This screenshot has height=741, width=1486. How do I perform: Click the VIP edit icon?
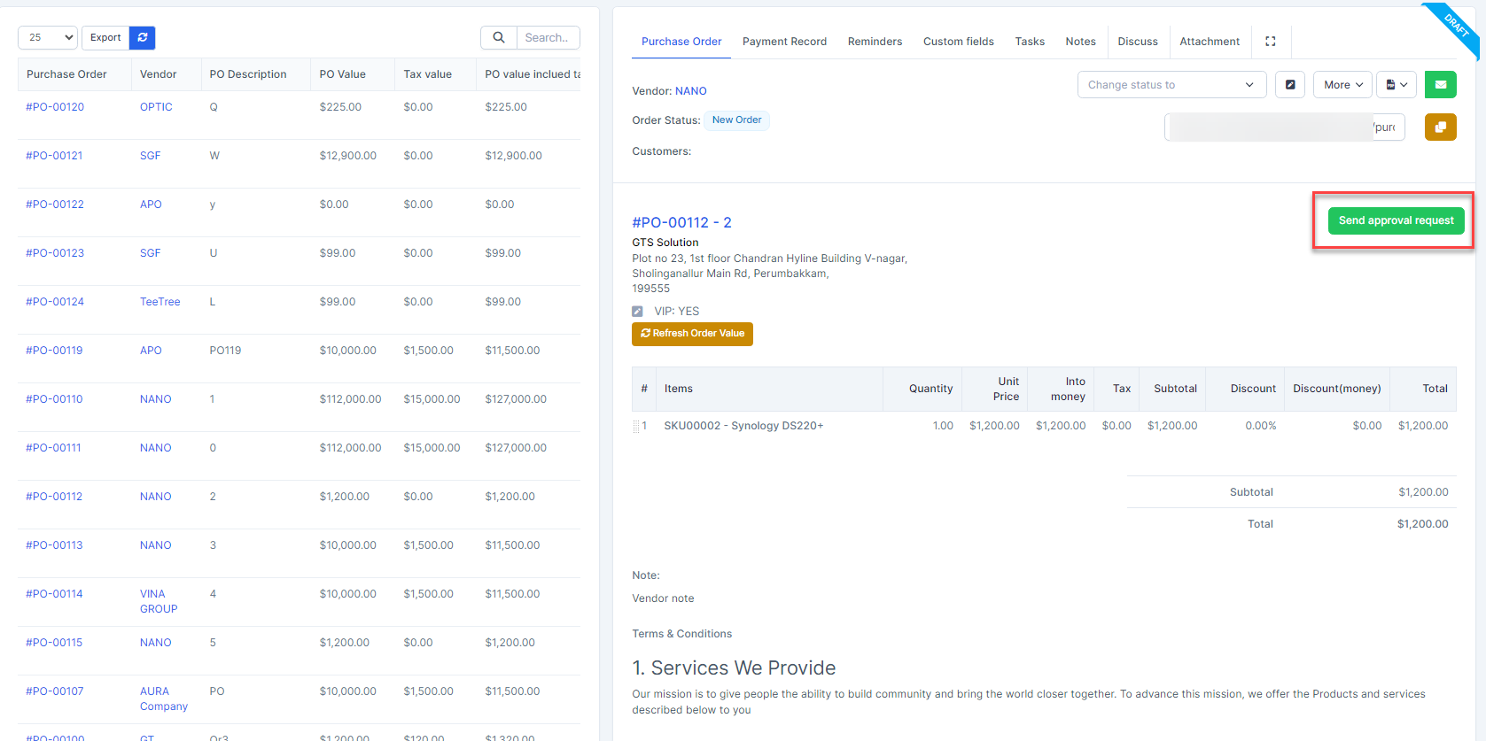[637, 312]
